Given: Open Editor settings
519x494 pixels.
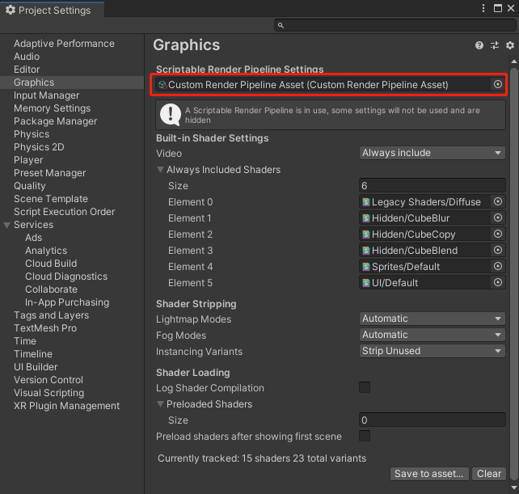Looking at the screenshot, I should (x=27, y=70).
